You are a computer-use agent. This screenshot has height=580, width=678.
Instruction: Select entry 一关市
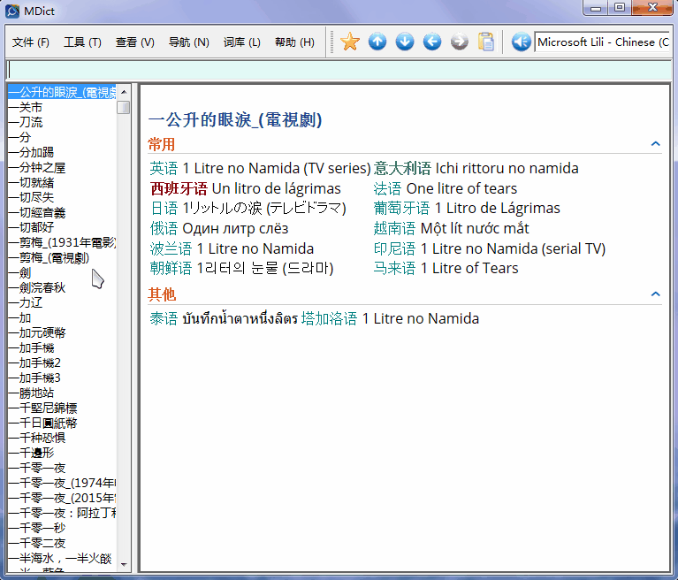point(25,107)
